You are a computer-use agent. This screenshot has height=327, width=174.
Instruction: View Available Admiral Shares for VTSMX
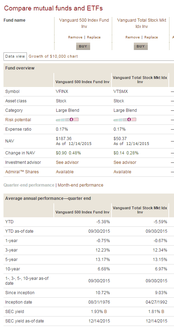pyautogui.click(x=122, y=172)
